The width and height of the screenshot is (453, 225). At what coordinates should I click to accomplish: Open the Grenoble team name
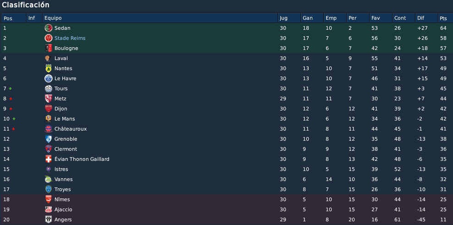(x=66, y=139)
